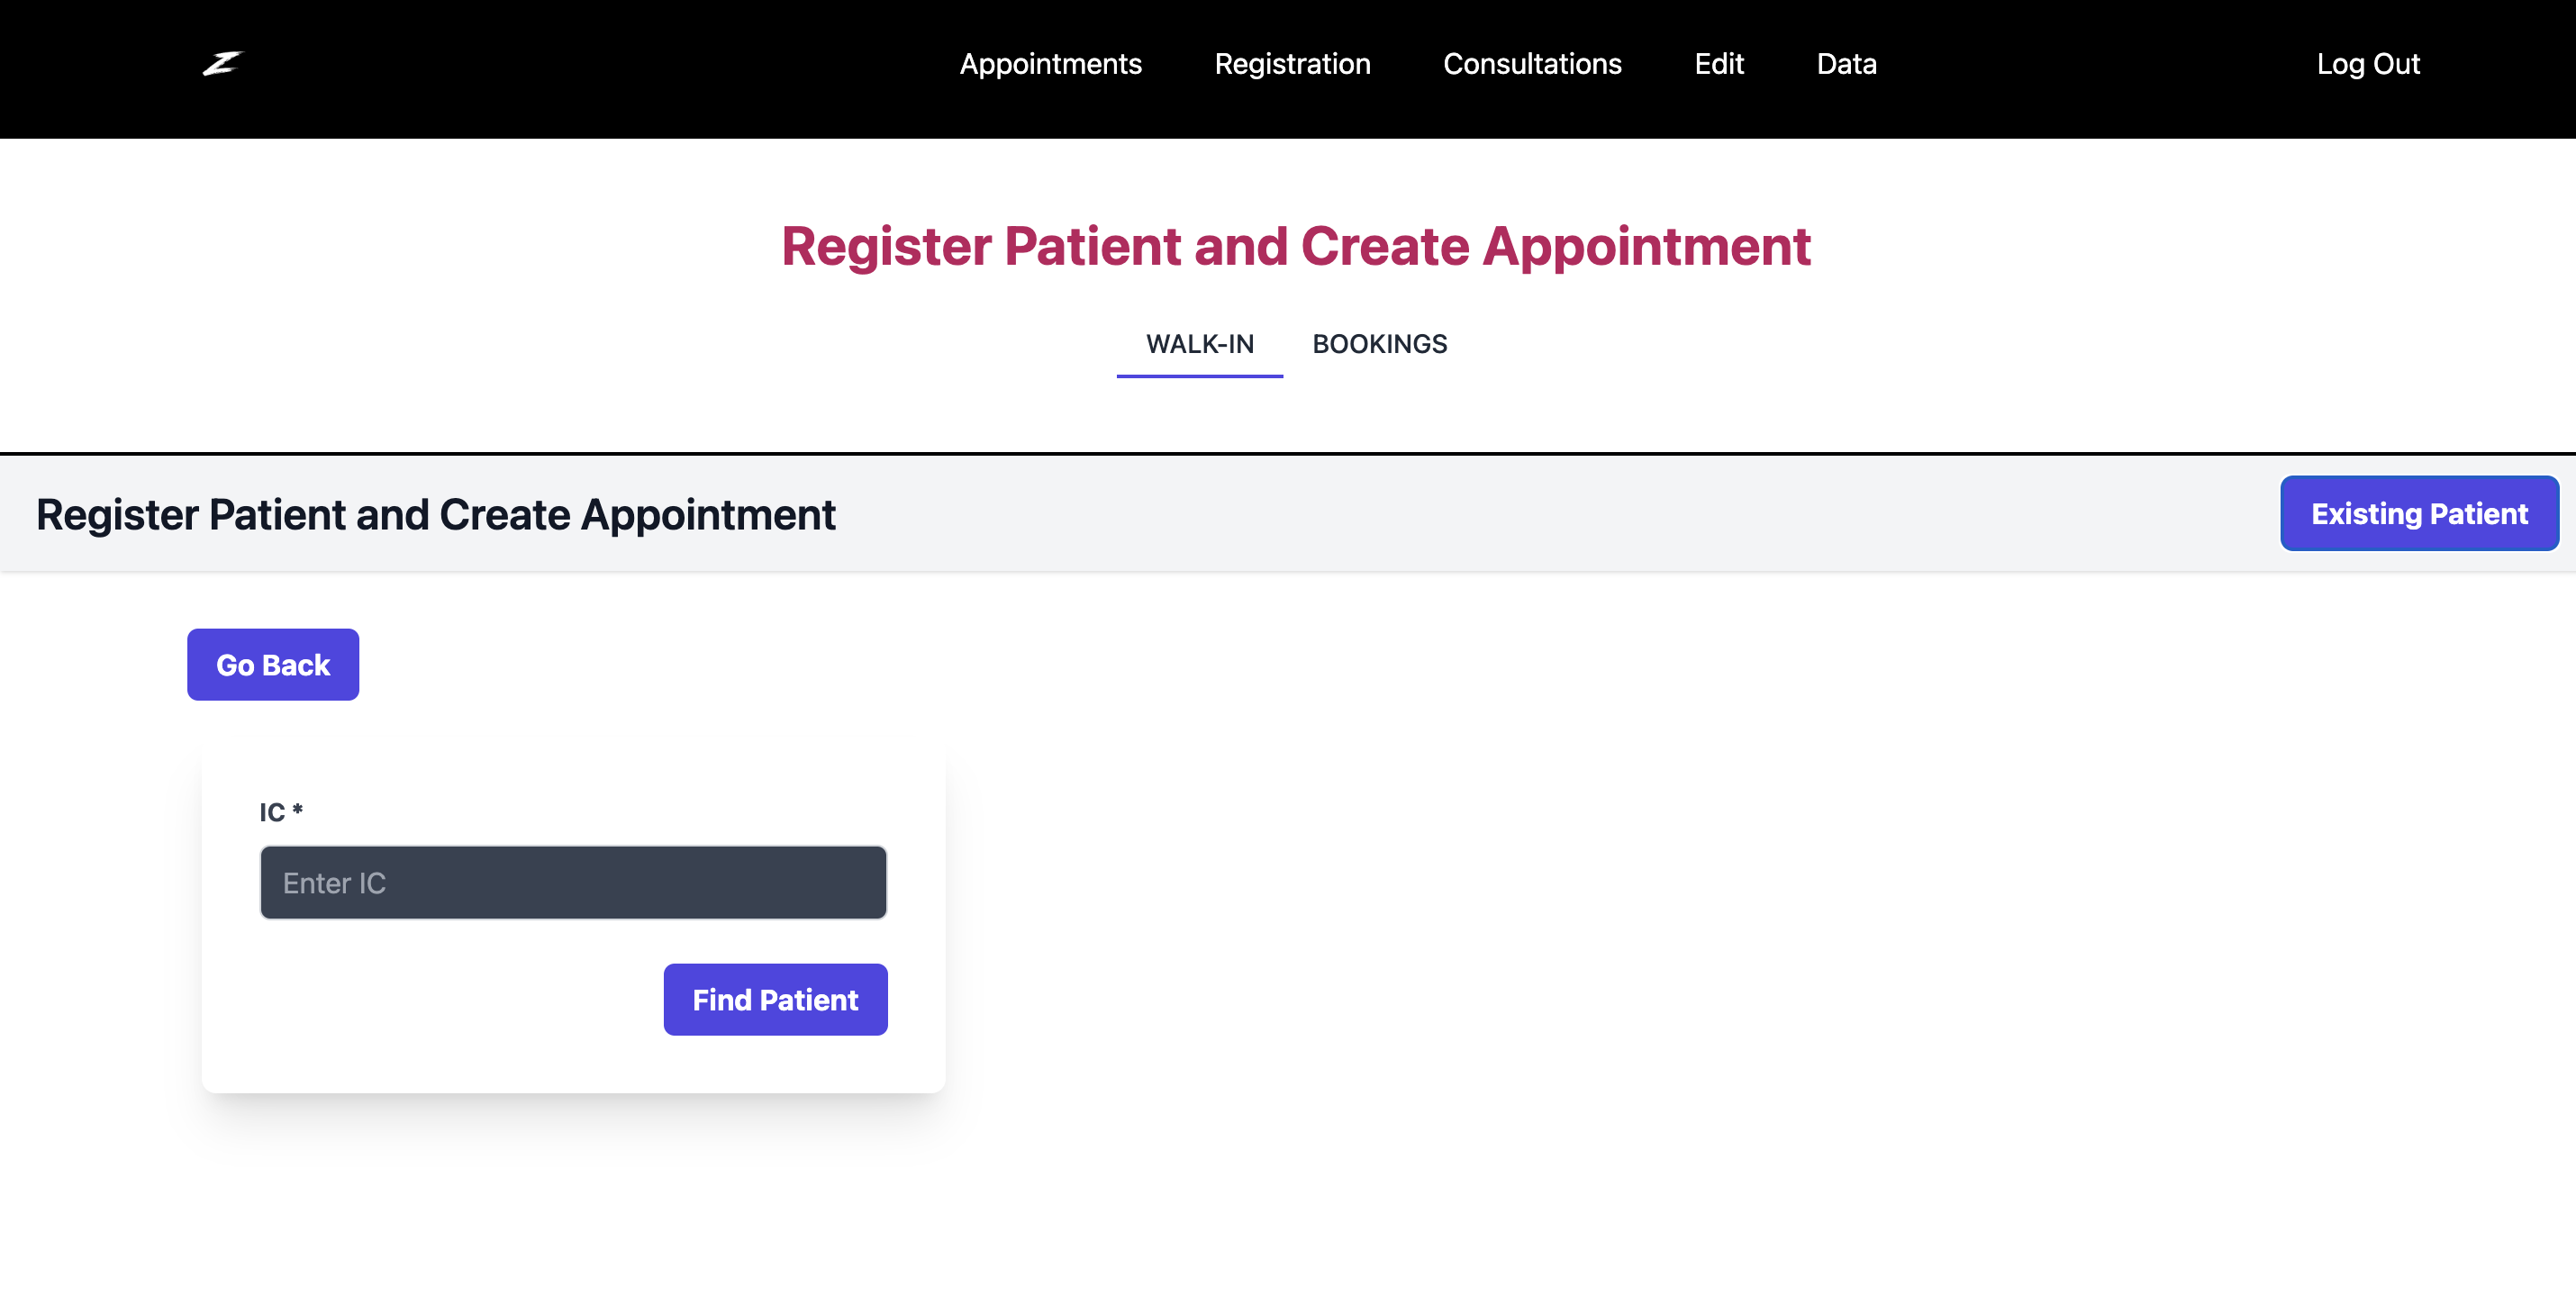Open the Appointments menu item
Image resolution: width=2576 pixels, height=1295 pixels.
click(x=1050, y=64)
